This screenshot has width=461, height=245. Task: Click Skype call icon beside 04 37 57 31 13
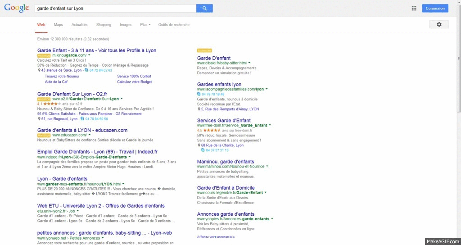click(203, 150)
